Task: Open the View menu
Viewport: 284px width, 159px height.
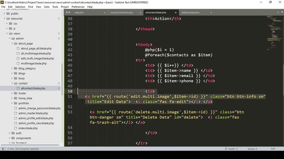Action: coord(39,7)
